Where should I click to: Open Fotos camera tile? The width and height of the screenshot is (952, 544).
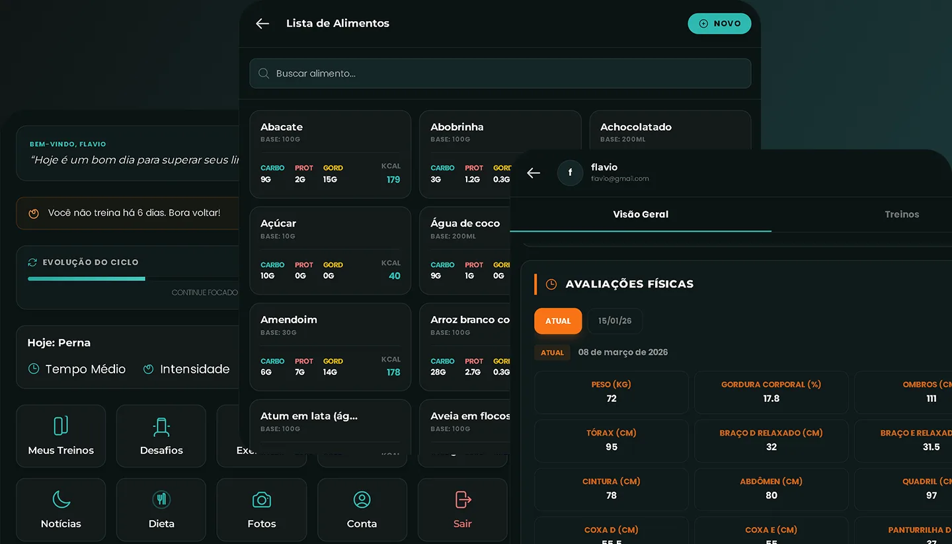[x=262, y=510]
